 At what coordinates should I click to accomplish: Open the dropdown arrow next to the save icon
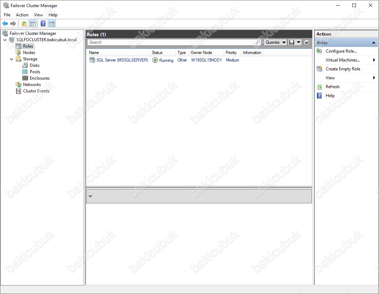coord(299,42)
